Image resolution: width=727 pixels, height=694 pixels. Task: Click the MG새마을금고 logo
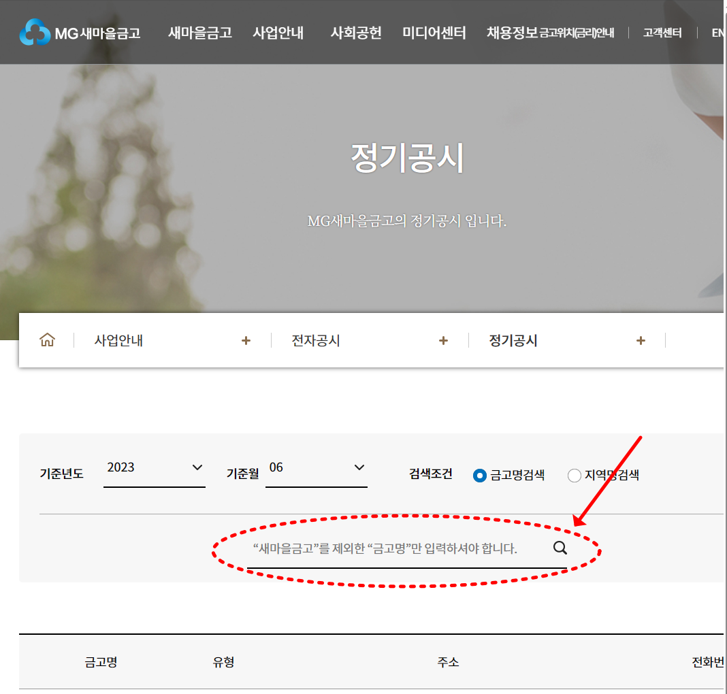(80, 33)
